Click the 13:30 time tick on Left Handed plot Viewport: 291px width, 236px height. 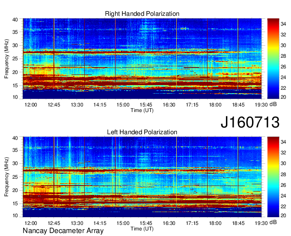coord(77,223)
